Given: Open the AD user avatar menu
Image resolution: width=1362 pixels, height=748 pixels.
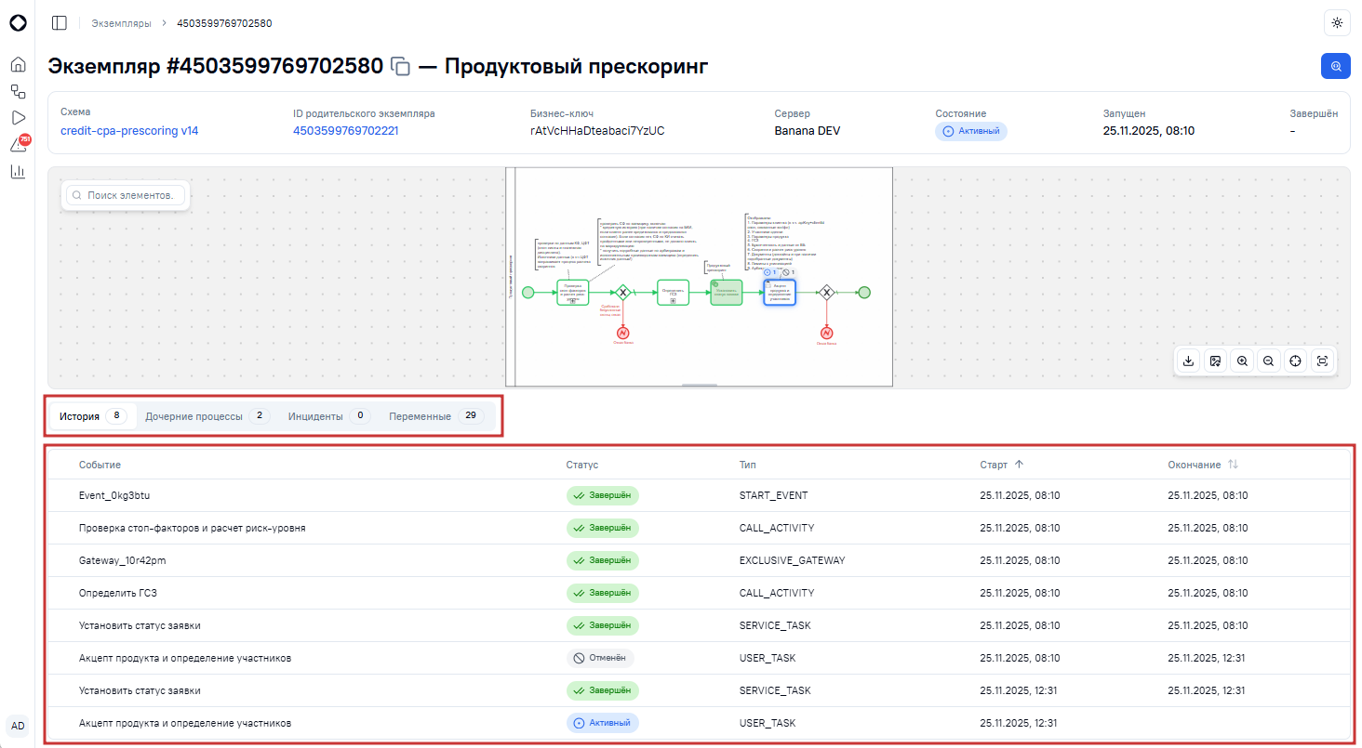Looking at the screenshot, I should (18, 726).
